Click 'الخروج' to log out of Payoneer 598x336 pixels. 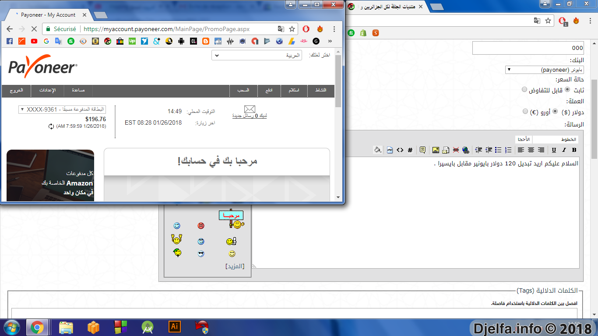click(x=16, y=90)
